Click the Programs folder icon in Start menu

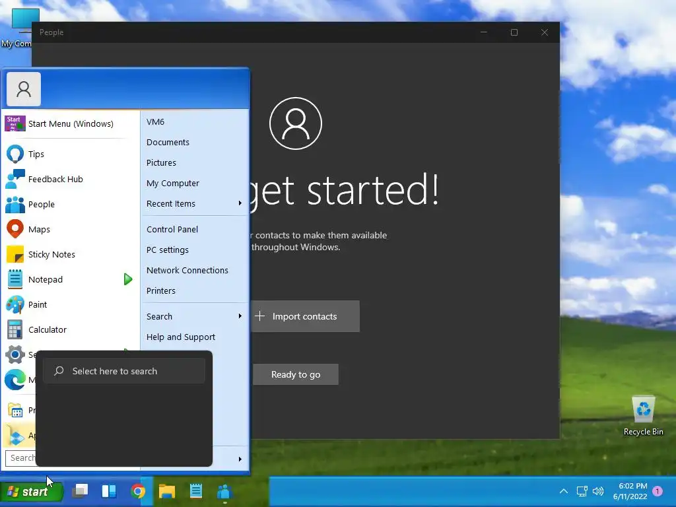tap(16, 410)
